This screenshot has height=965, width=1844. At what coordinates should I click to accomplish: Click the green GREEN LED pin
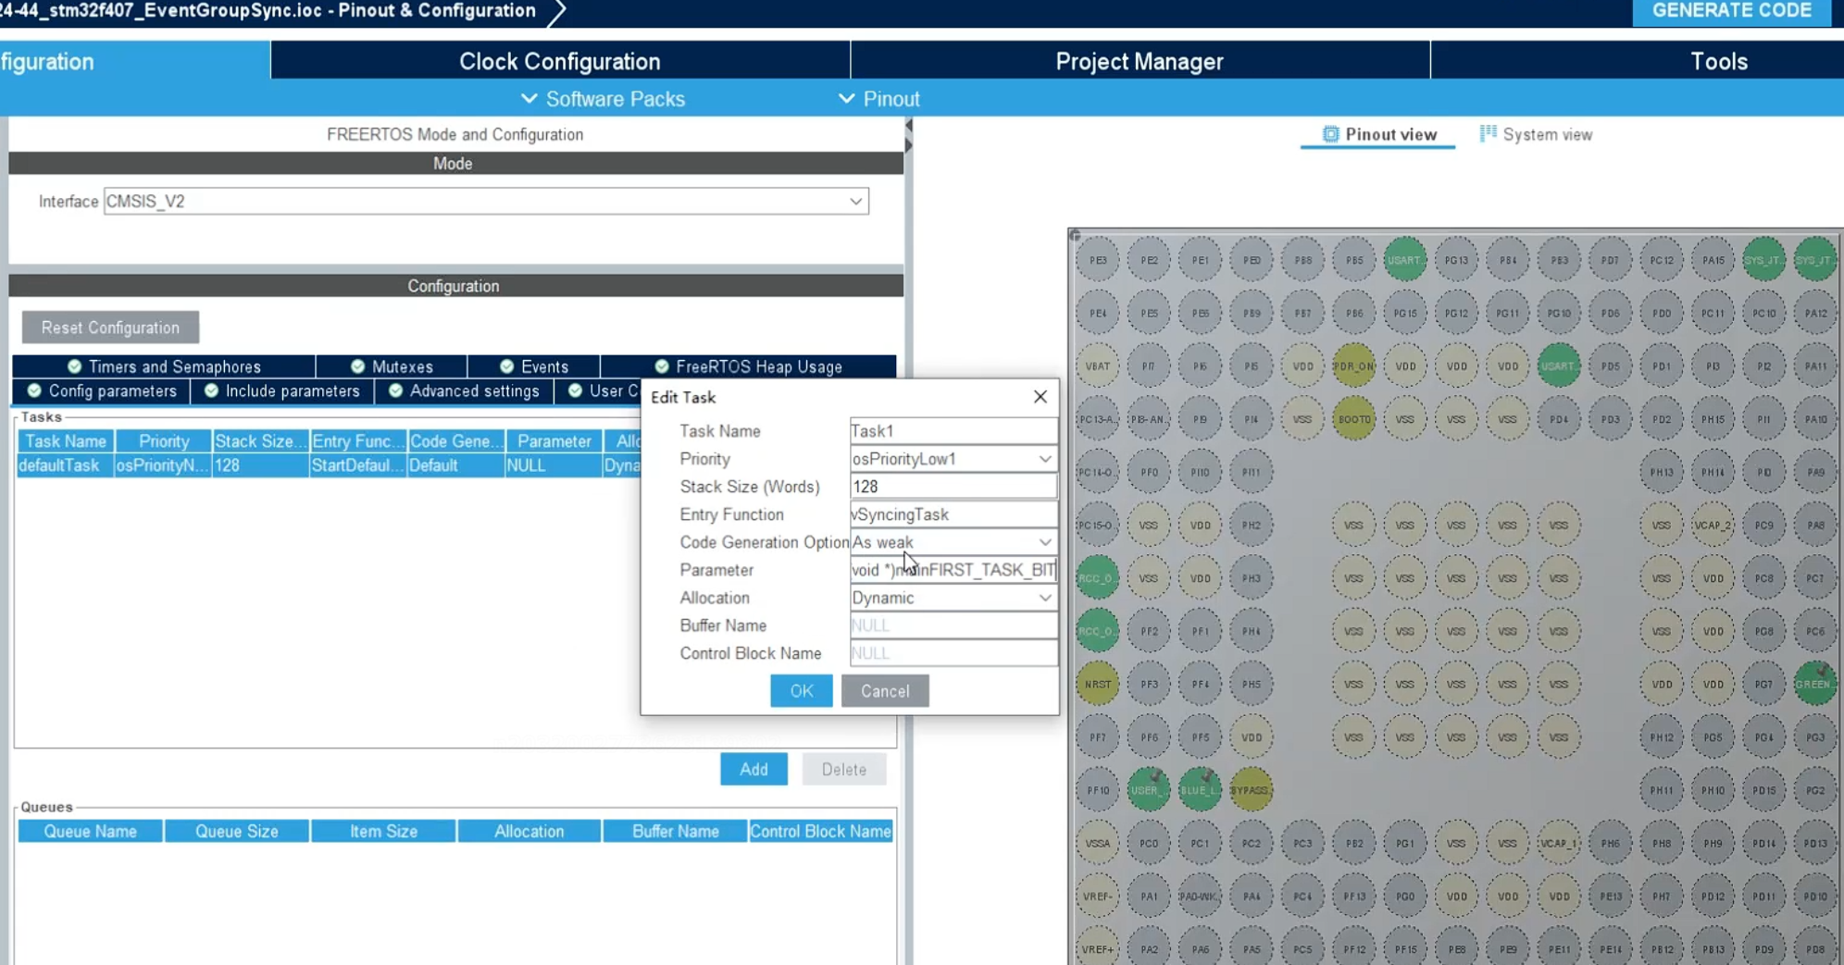[1814, 685]
